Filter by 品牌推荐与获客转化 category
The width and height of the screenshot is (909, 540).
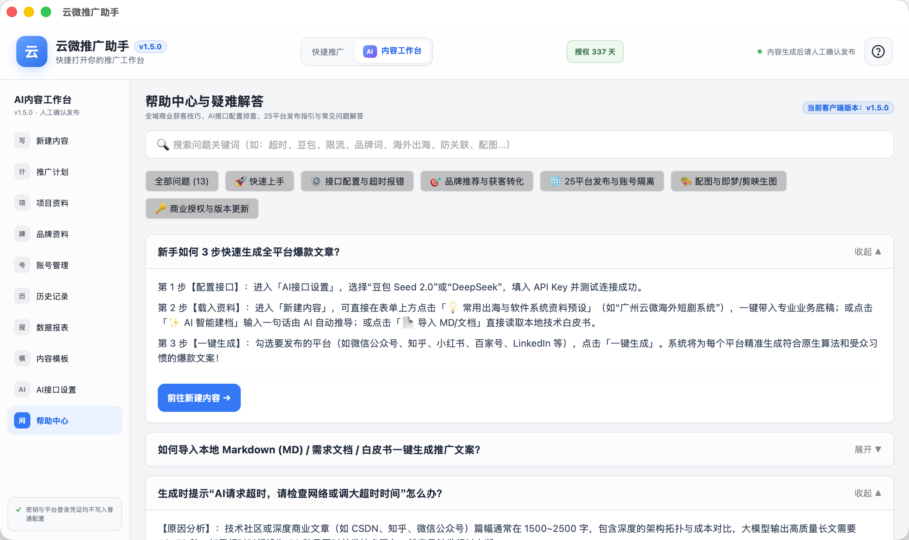(477, 181)
